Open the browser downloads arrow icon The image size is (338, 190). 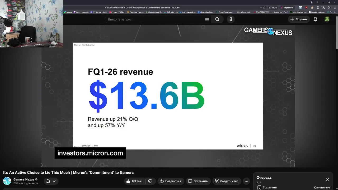pos(335,8)
